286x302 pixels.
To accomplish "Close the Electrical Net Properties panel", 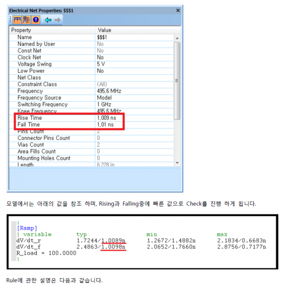I will pos(178,10).
